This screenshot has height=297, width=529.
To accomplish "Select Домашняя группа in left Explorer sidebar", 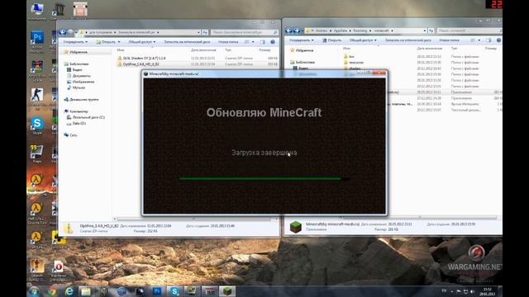I will [81, 99].
